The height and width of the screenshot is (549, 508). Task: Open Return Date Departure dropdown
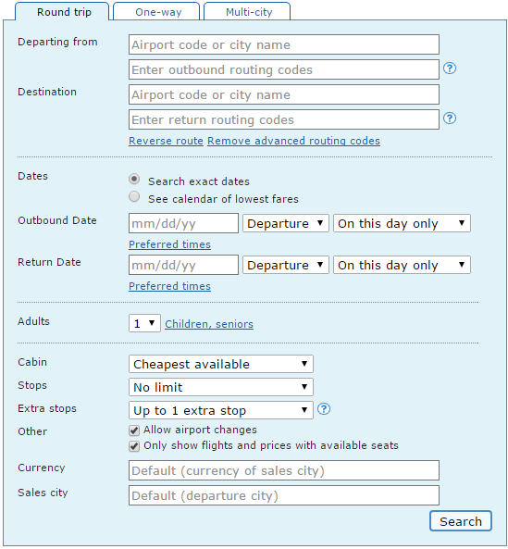click(x=286, y=265)
